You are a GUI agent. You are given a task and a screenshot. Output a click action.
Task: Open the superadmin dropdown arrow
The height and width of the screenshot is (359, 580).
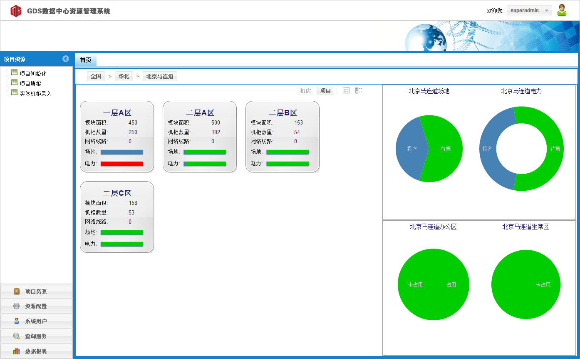pos(547,11)
